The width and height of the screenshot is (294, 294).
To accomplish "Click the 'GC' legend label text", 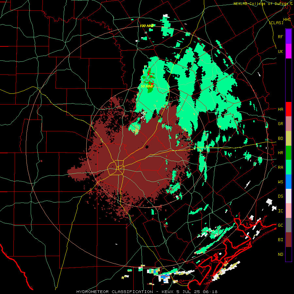I will coord(280,225).
